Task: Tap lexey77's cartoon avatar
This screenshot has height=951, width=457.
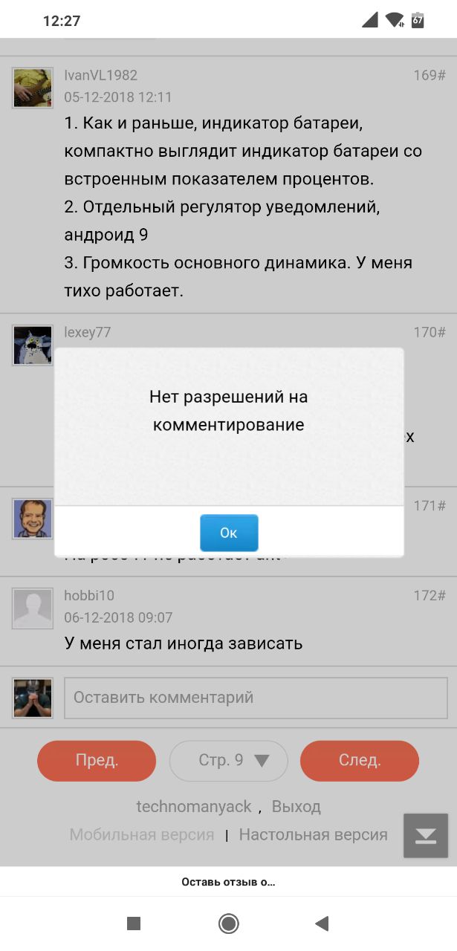Action: pos(33,345)
